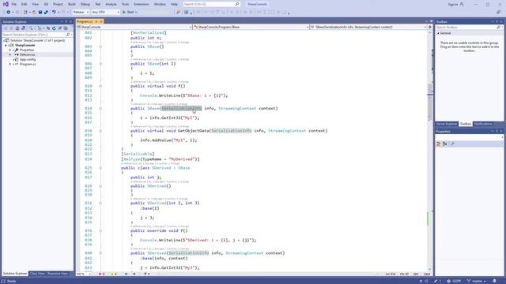Image resolution: width=506 pixels, height=284 pixels.
Task: Click Collapse All in Solution Explorer toolbar
Action: tap(60, 28)
